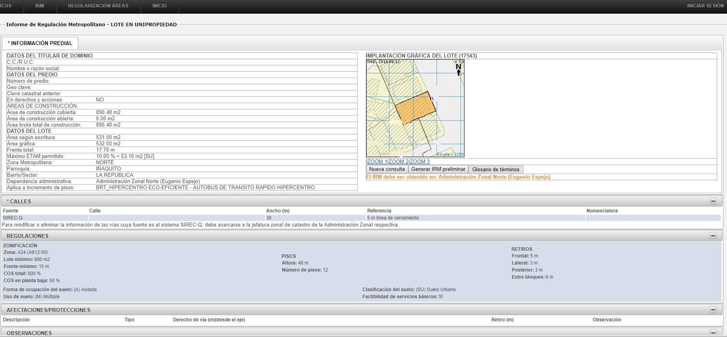Viewport: 727px width, 337px height.
Task: Click the Uso de suelo Múltiple text
Action: coord(31,297)
